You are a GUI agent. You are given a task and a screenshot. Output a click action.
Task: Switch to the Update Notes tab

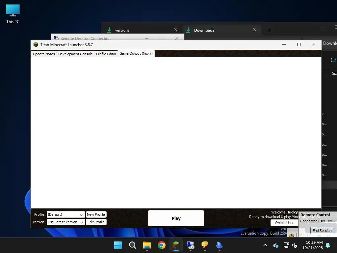pyautogui.click(x=44, y=54)
